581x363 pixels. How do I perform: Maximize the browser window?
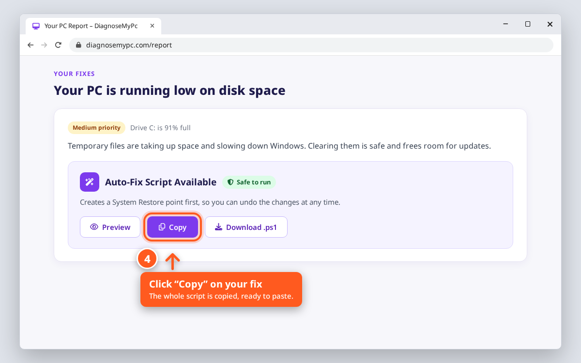point(528,24)
